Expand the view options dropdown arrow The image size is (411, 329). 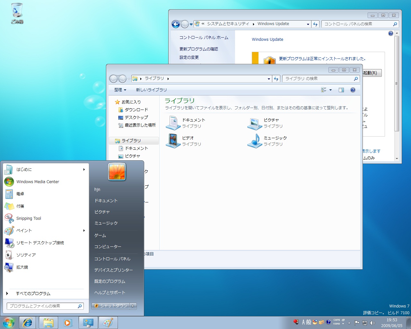point(330,90)
